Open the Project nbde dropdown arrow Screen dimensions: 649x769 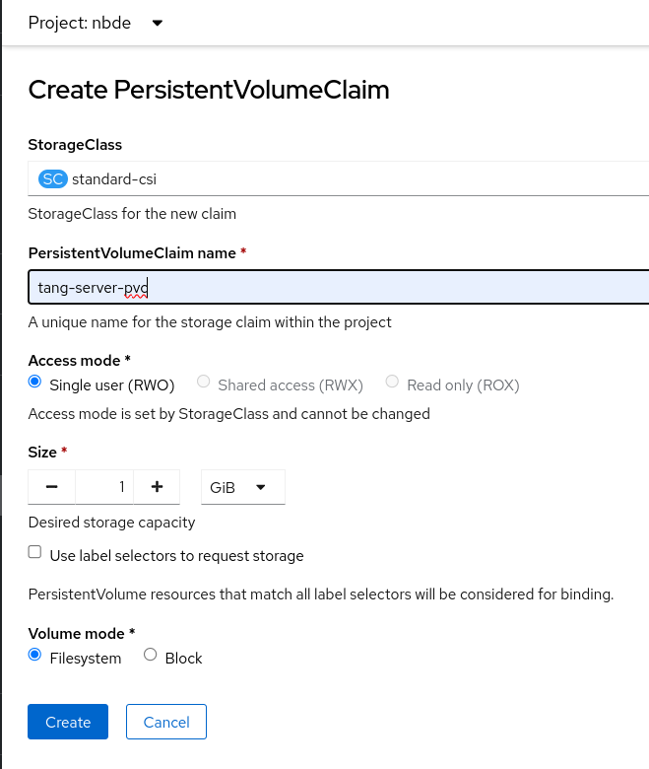[x=158, y=24]
